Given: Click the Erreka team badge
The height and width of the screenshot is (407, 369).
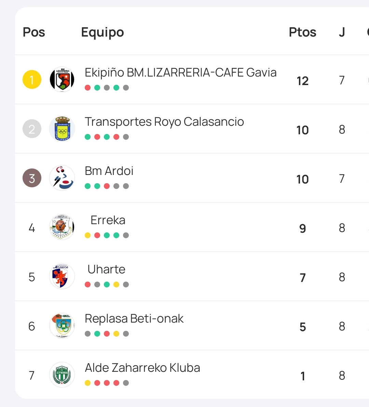Looking at the screenshot, I should pos(62,227).
